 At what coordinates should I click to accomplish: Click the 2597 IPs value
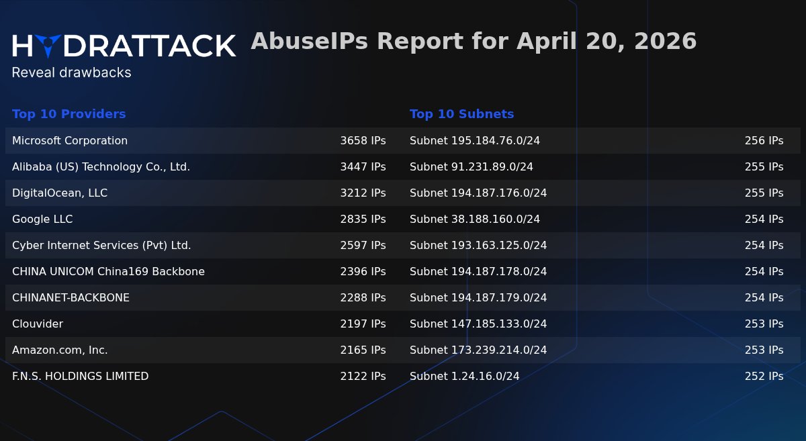(363, 246)
